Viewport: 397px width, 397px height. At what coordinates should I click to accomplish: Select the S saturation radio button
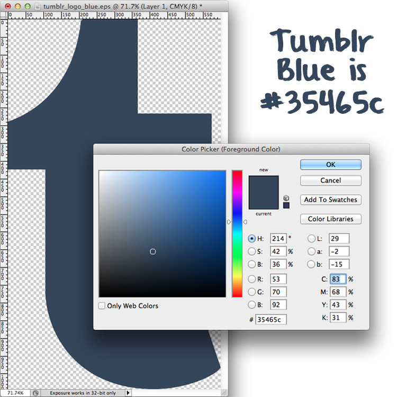(x=251, y=251)
